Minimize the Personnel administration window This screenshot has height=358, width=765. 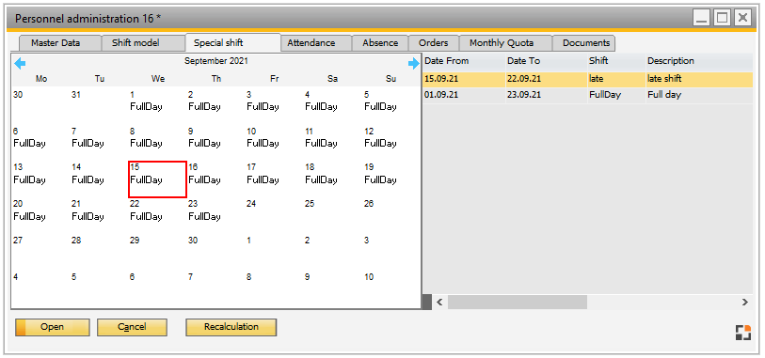702,18
